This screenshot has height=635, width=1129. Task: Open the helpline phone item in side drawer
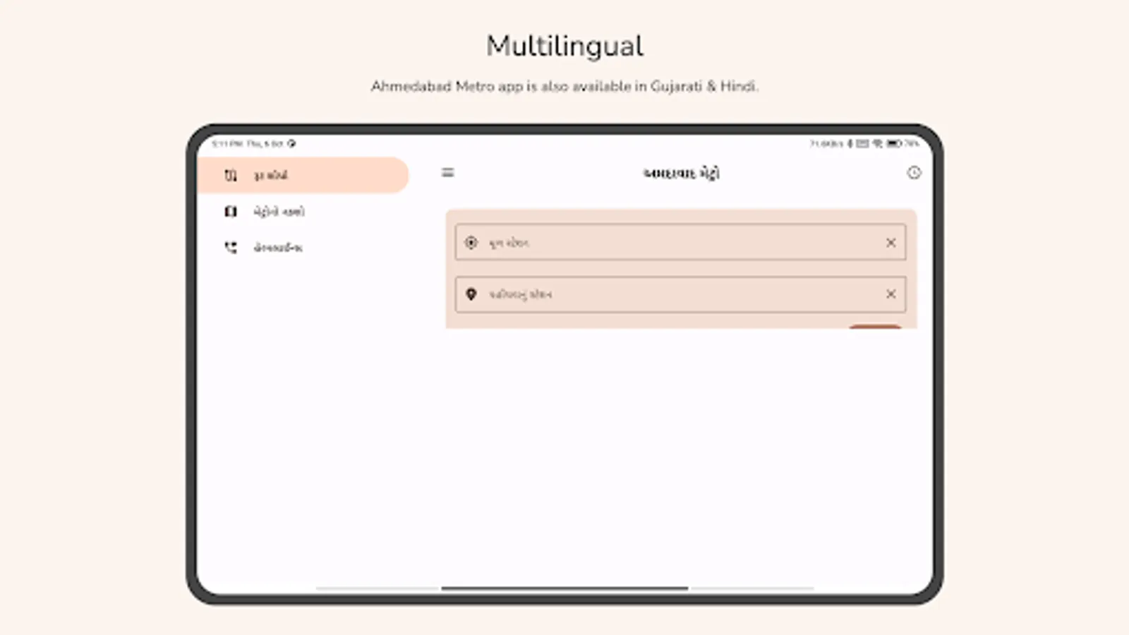[303, 248]
